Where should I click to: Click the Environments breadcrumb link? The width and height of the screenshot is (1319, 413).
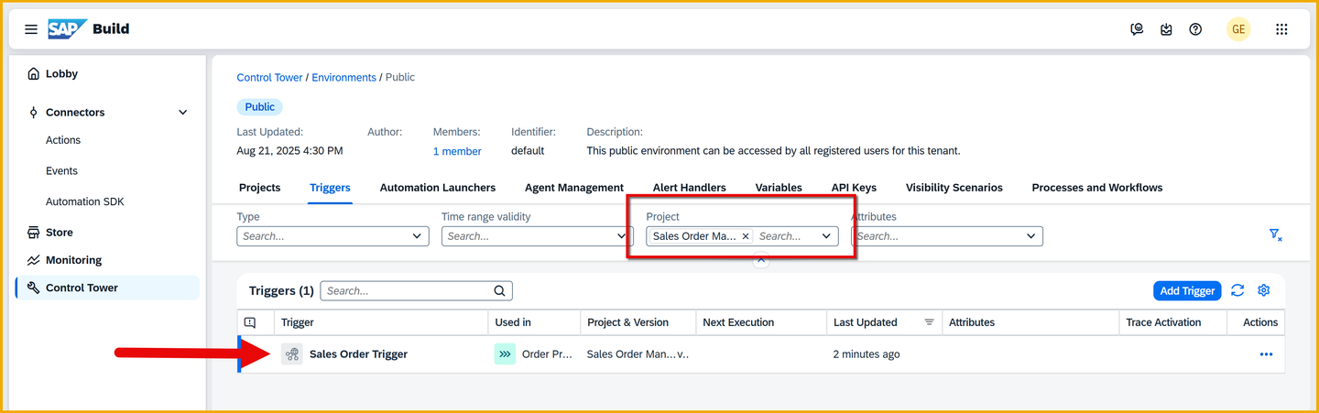(343, 78)
